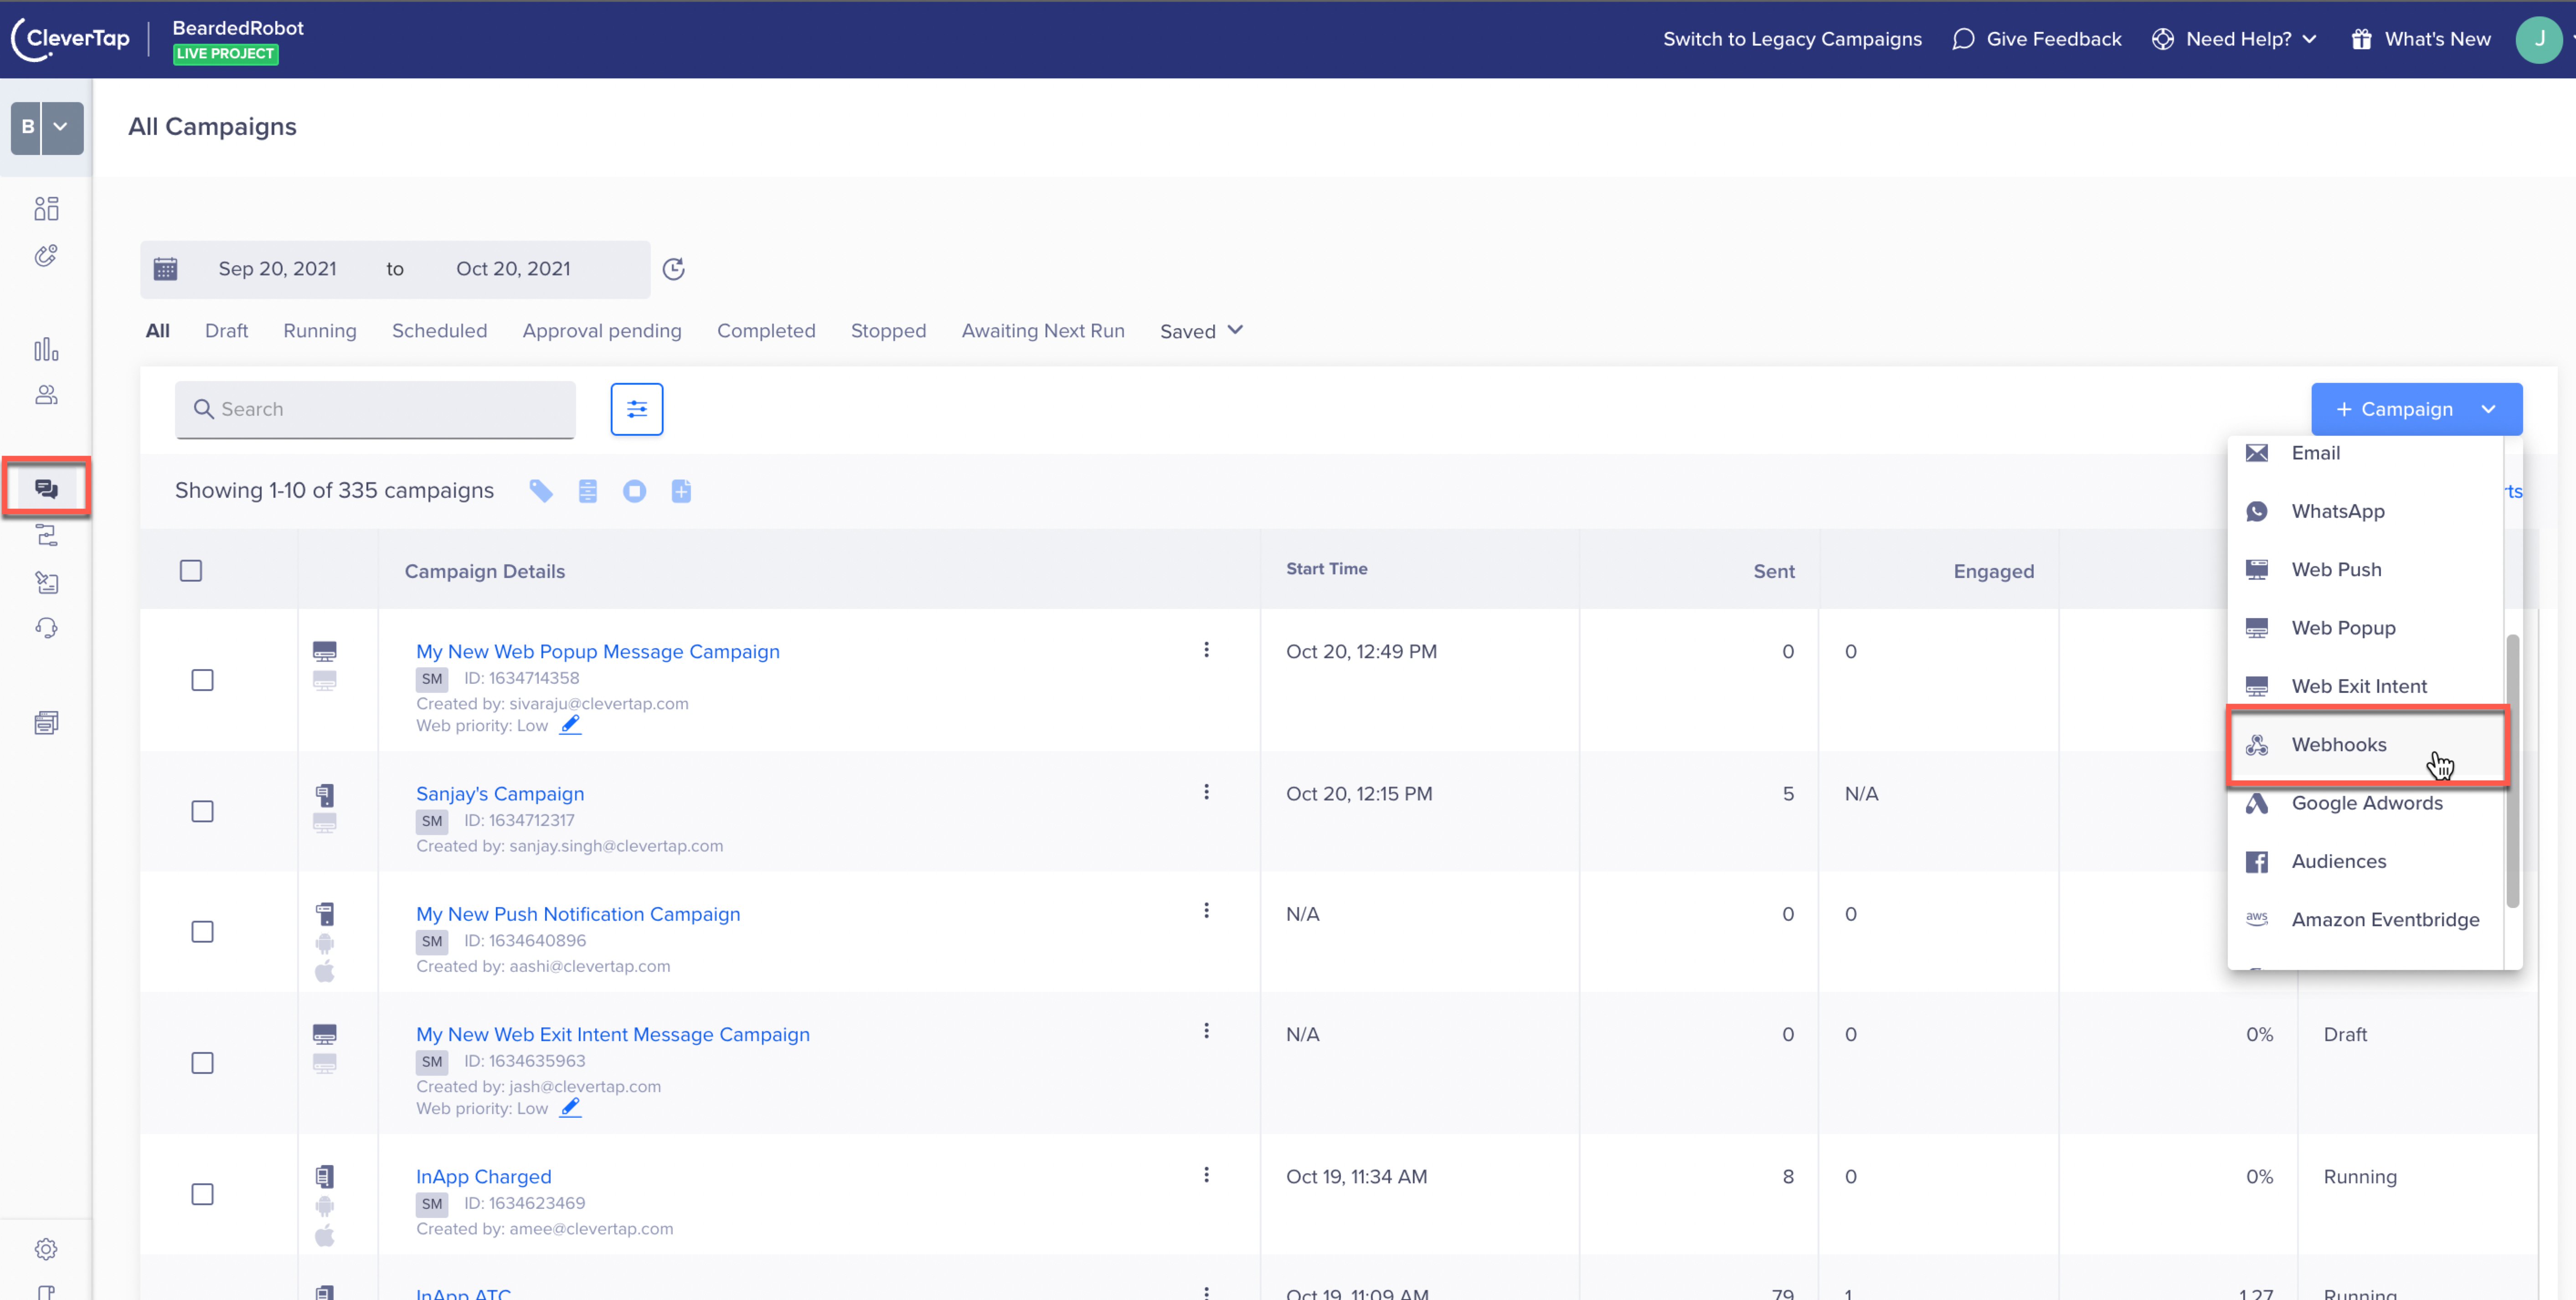Open three-dot menu for Web Exit Intent Campaign

pyautogui.click(x=1206, y=1031)
